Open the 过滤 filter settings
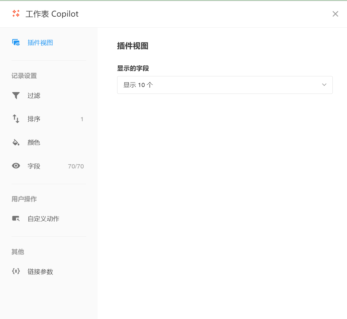The width and height of the screenshot is (347, 319). (34, 95)
